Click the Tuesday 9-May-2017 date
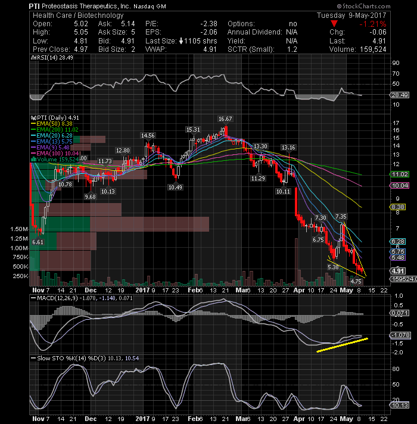The height and width of the screenshot is (424, 417). click(x=351, y=15)
